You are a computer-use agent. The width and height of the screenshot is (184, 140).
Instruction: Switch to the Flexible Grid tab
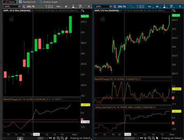[x=27, y=2]
